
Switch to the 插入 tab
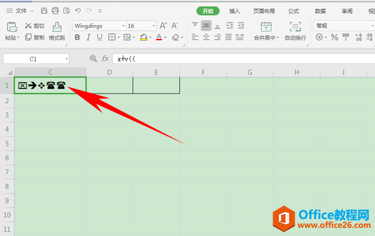point(235,11)
